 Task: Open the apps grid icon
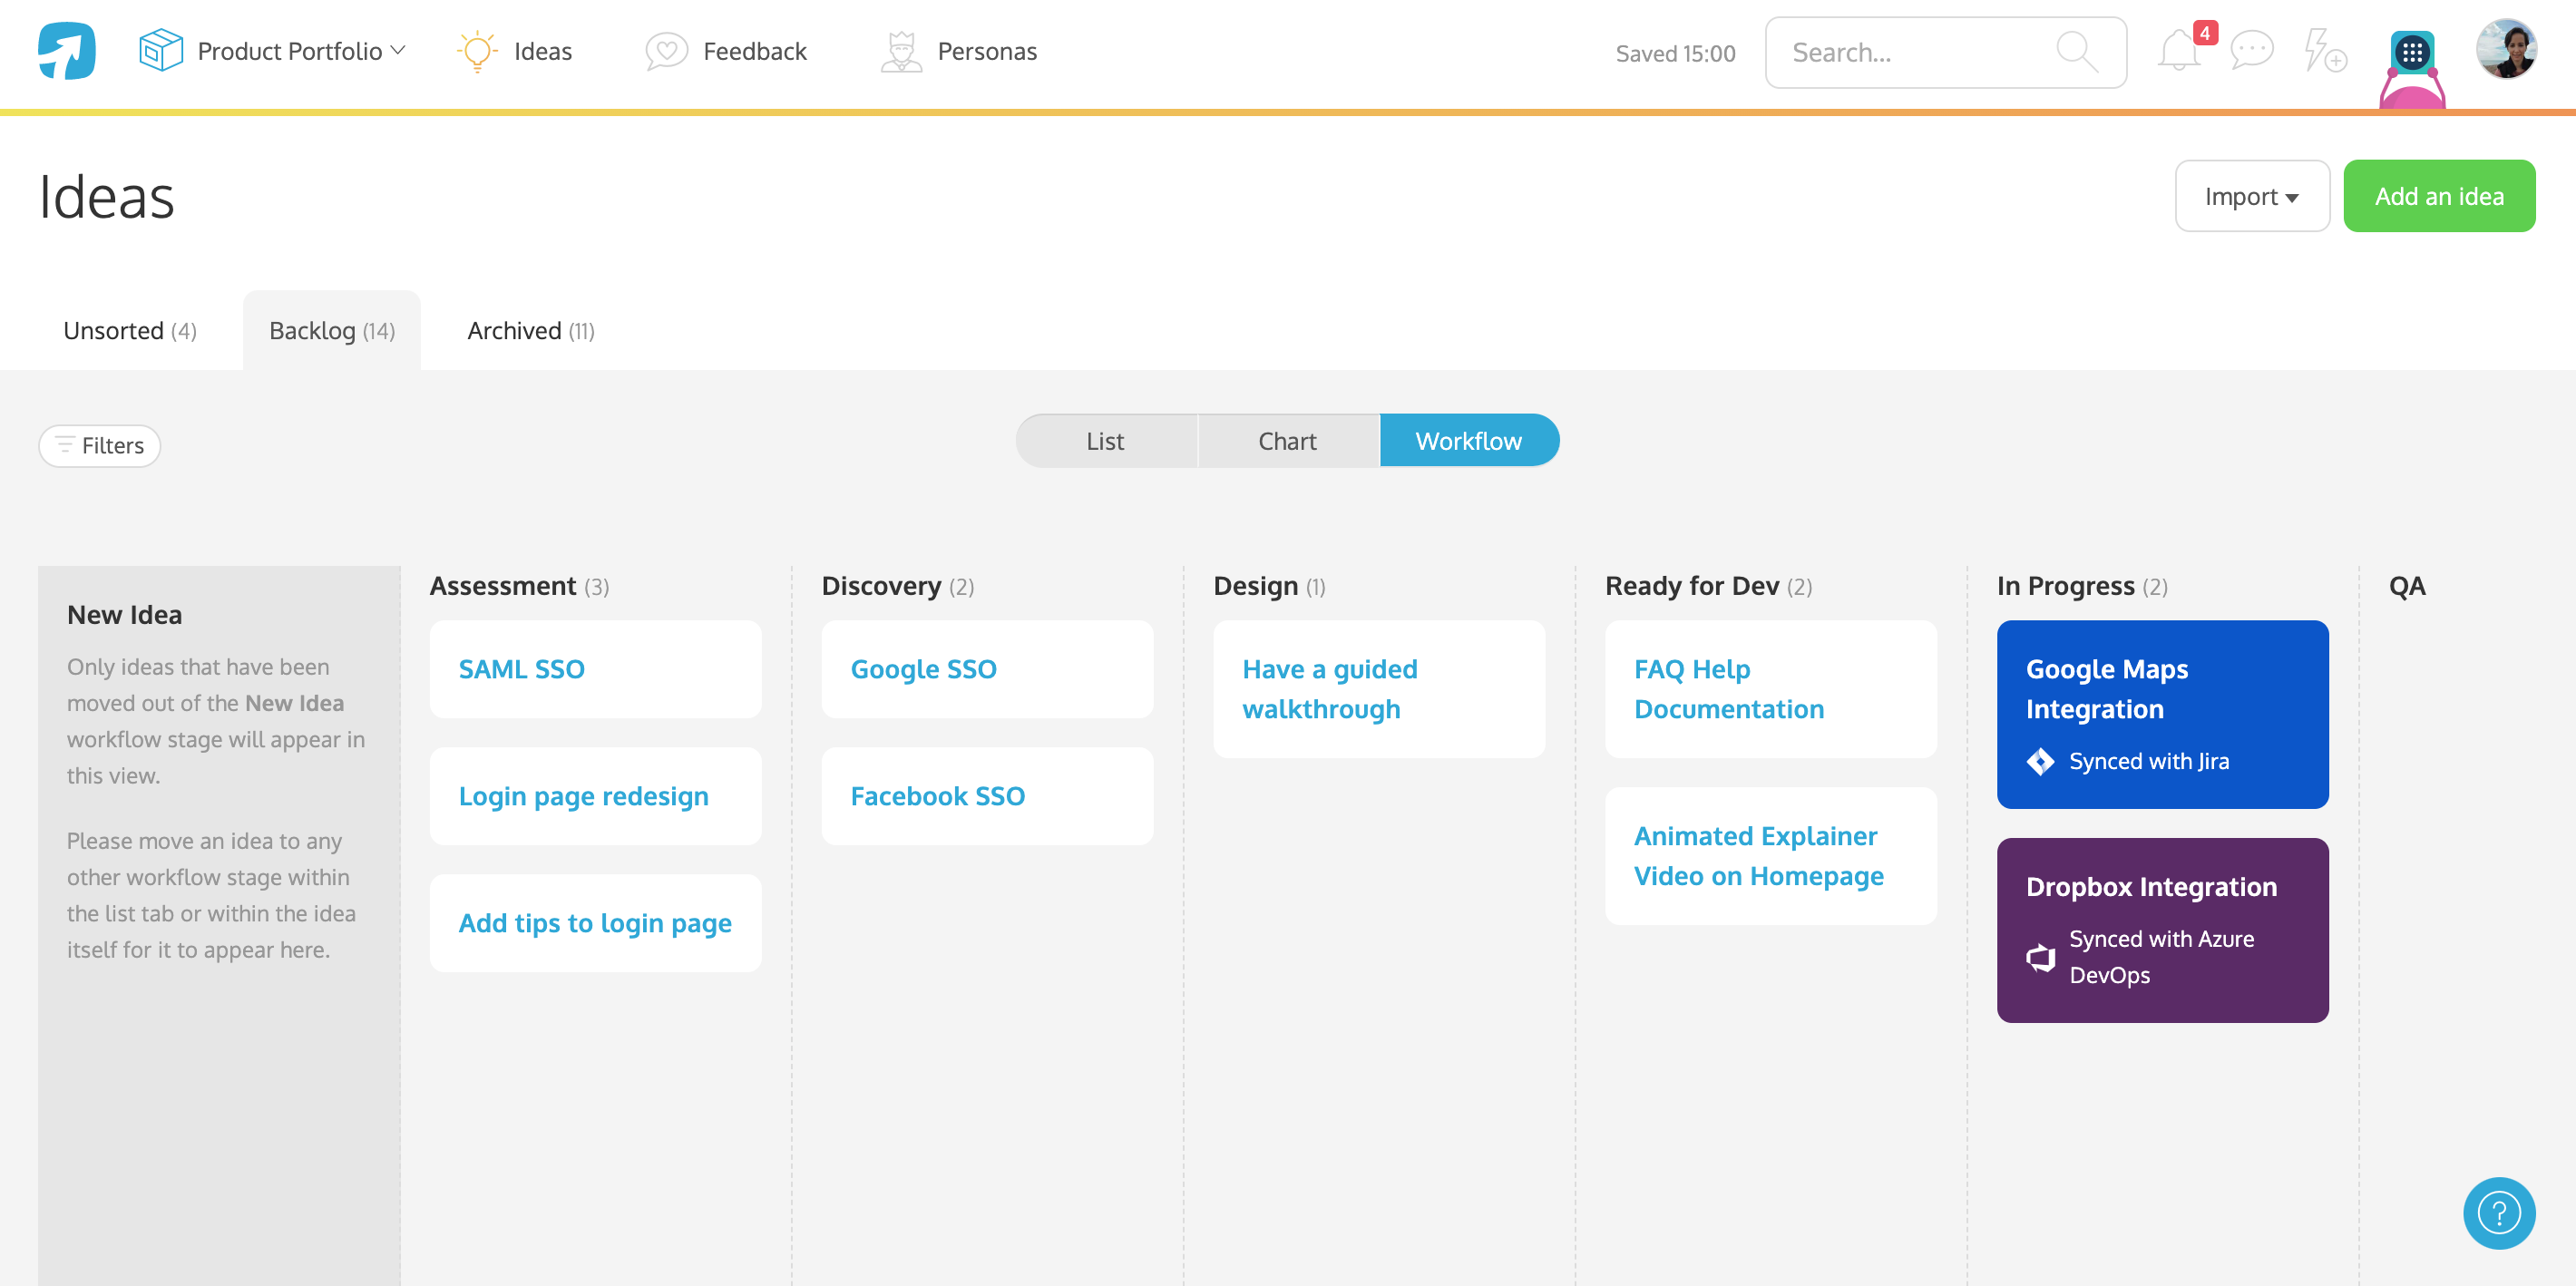click(2411, 52)
